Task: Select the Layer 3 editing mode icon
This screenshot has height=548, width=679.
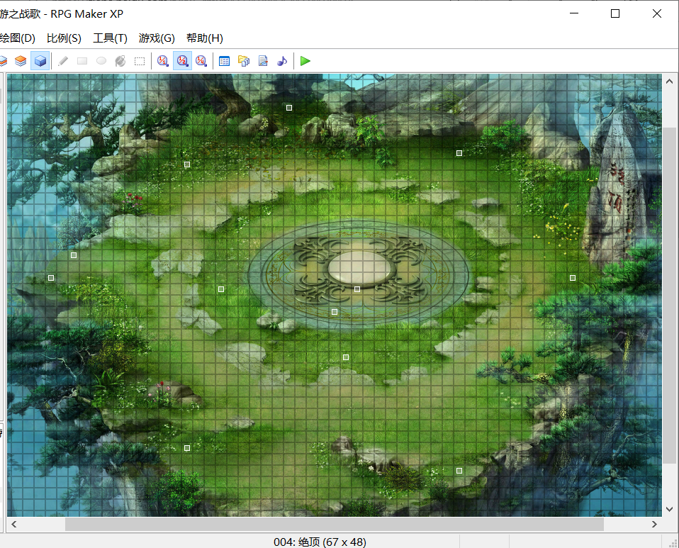Action: click(21, 61)
